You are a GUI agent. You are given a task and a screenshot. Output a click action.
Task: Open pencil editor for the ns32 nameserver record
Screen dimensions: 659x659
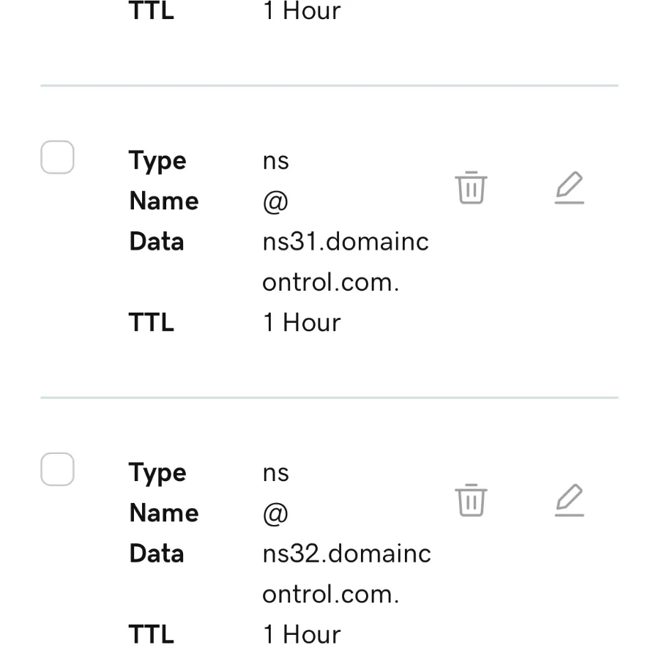pos(569,500)
